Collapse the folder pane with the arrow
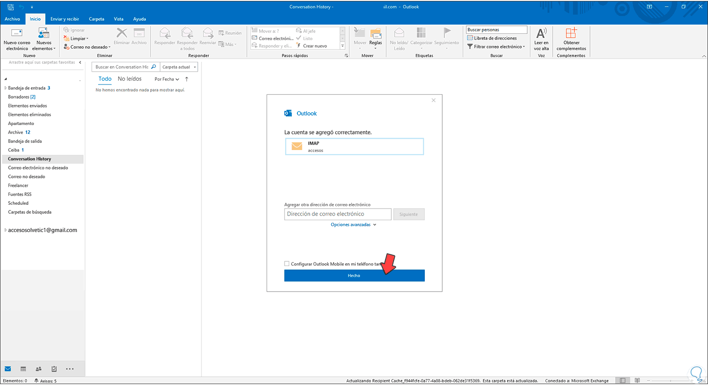Image resolution: width=708 pixels, height=385 pixels. tap(80, 62)
